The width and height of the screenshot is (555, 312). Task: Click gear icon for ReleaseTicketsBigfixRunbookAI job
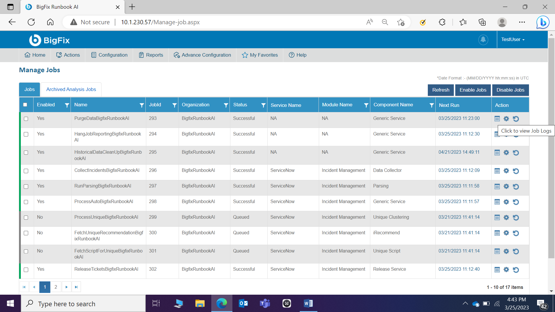point(506,270)
